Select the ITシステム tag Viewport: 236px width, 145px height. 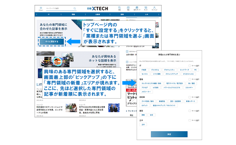[x=155, y=70]
